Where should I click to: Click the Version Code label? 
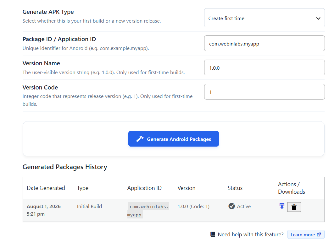click(x=40, y=87)
